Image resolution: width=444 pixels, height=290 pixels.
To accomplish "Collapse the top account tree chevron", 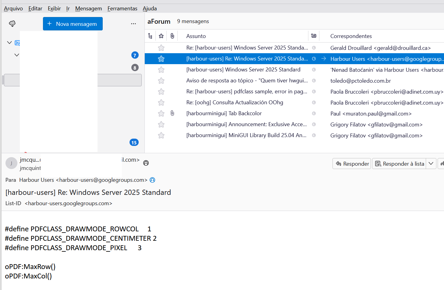I will point(9,43).
